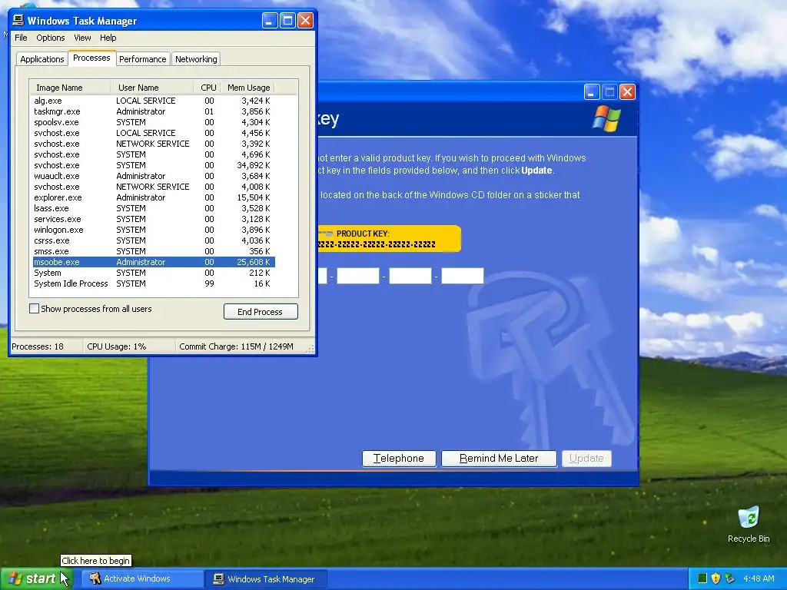Click the middle full-width product key field

358,276
